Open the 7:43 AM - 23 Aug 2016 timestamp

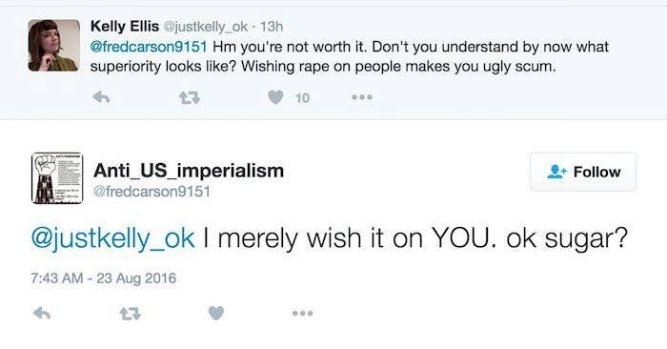pyautogui.click(x=103, y=278)
